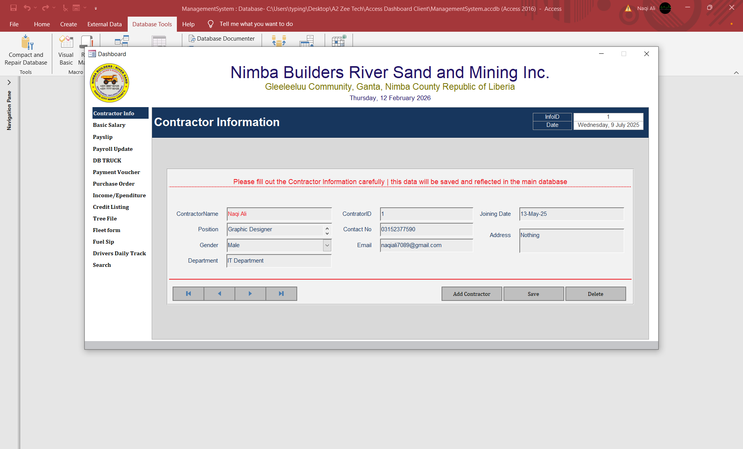Open Drivers Daily Track from sidebar
Screen dimensions: 743x449
[x=120, y=253]
